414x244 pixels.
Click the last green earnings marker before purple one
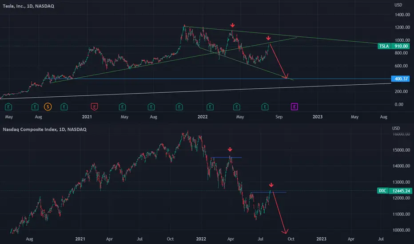265,107
